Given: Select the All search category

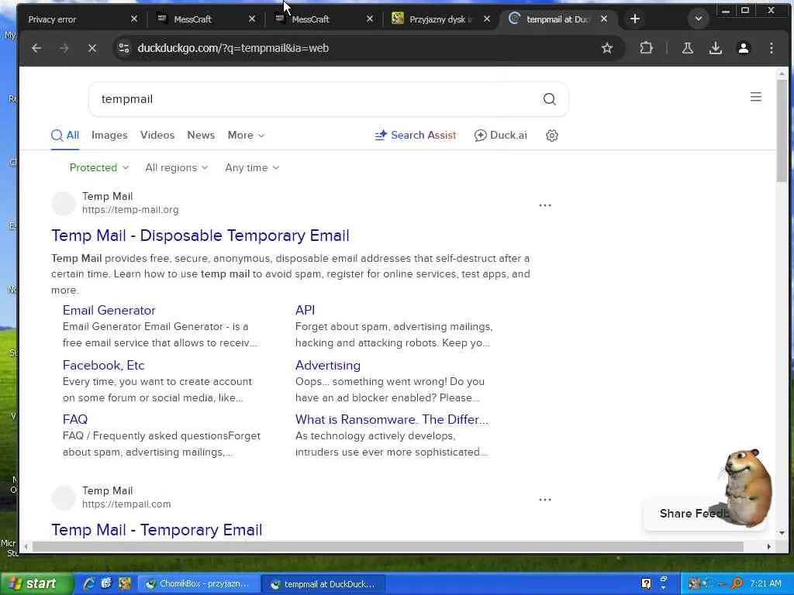Looking at the screenshot, I should pyautogui.click(x=65, y=135).
